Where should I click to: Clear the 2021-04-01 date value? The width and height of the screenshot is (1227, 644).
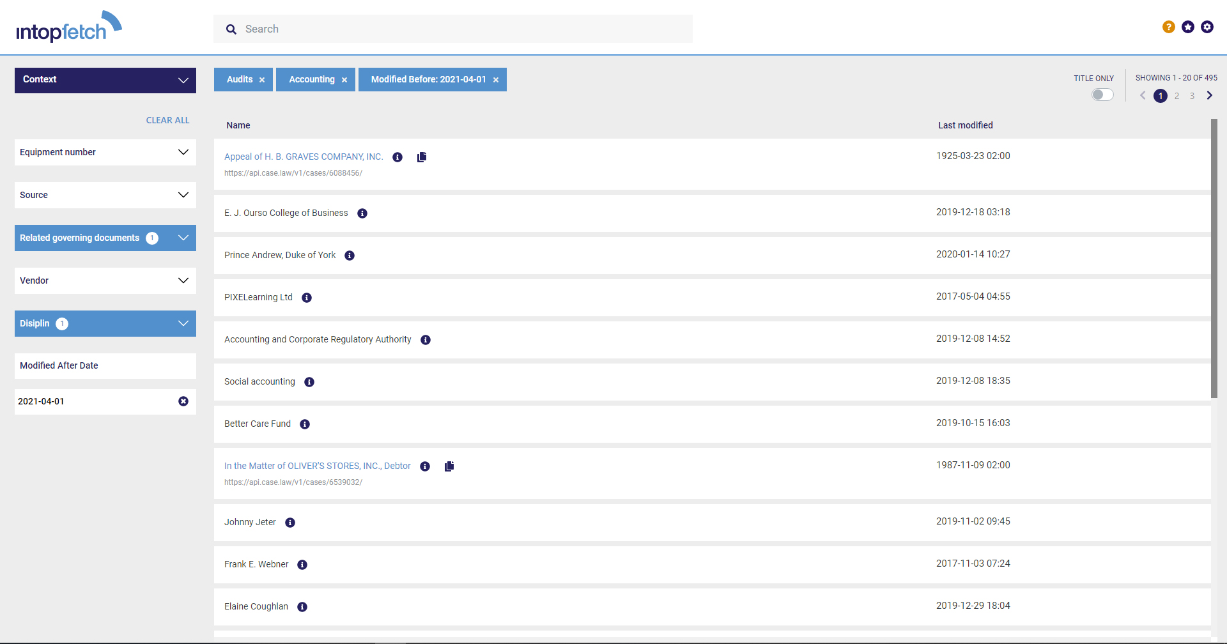183,401
